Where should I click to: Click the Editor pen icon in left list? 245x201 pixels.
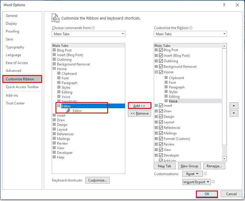pos(68,111)
